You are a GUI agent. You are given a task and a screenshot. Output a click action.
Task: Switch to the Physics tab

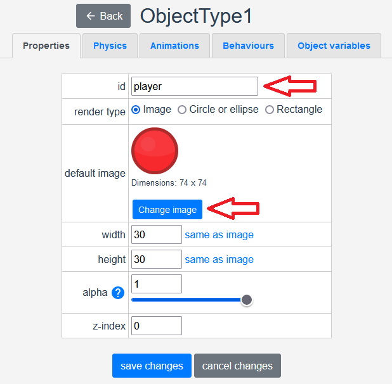tap(110, 46)
